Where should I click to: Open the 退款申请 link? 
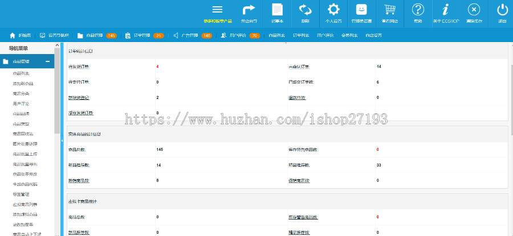[297, 98]
